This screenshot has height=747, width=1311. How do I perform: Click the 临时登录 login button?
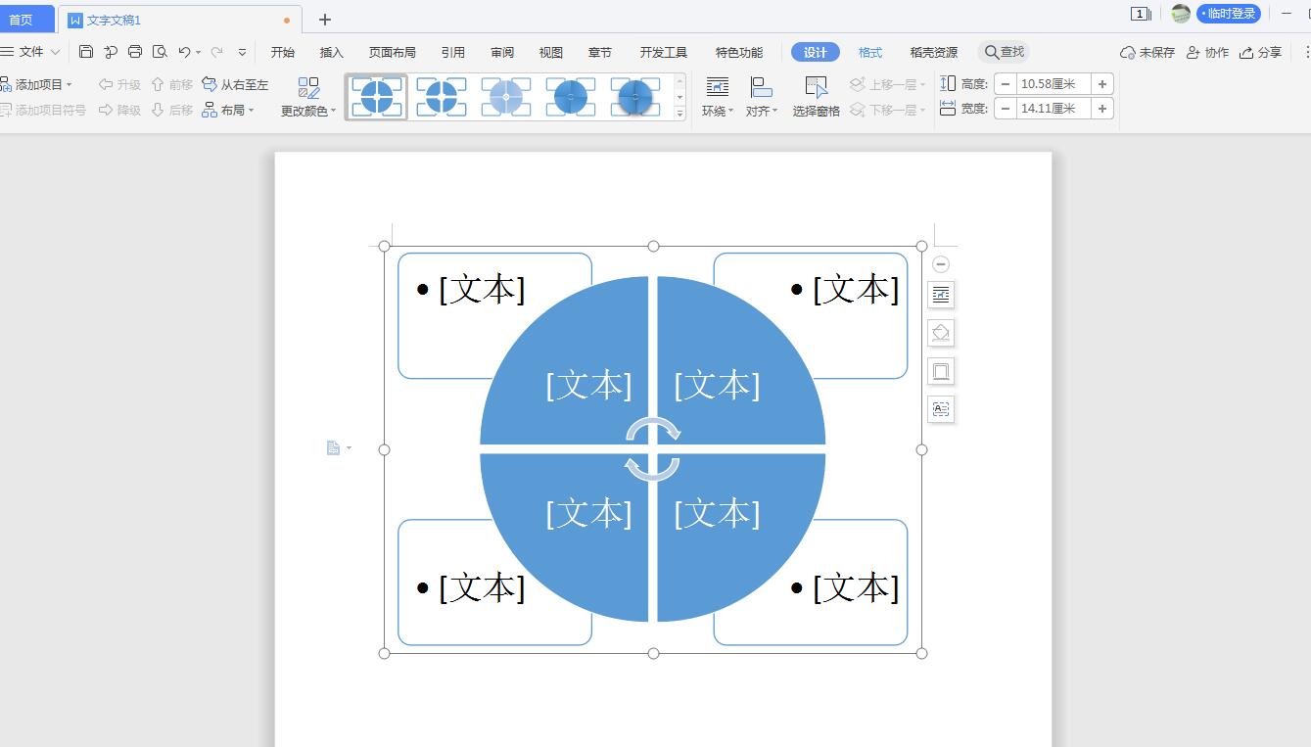1229,14
